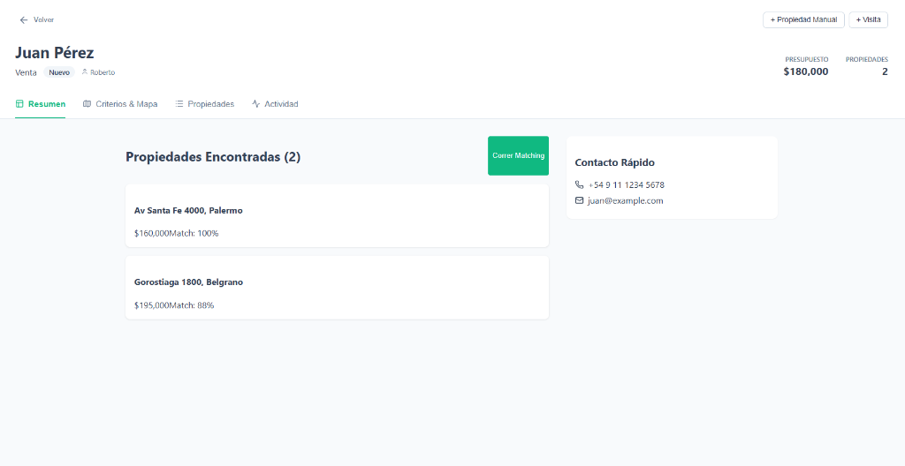Open the Actividad tab
The image size is (905, 466).
point(281,104)
